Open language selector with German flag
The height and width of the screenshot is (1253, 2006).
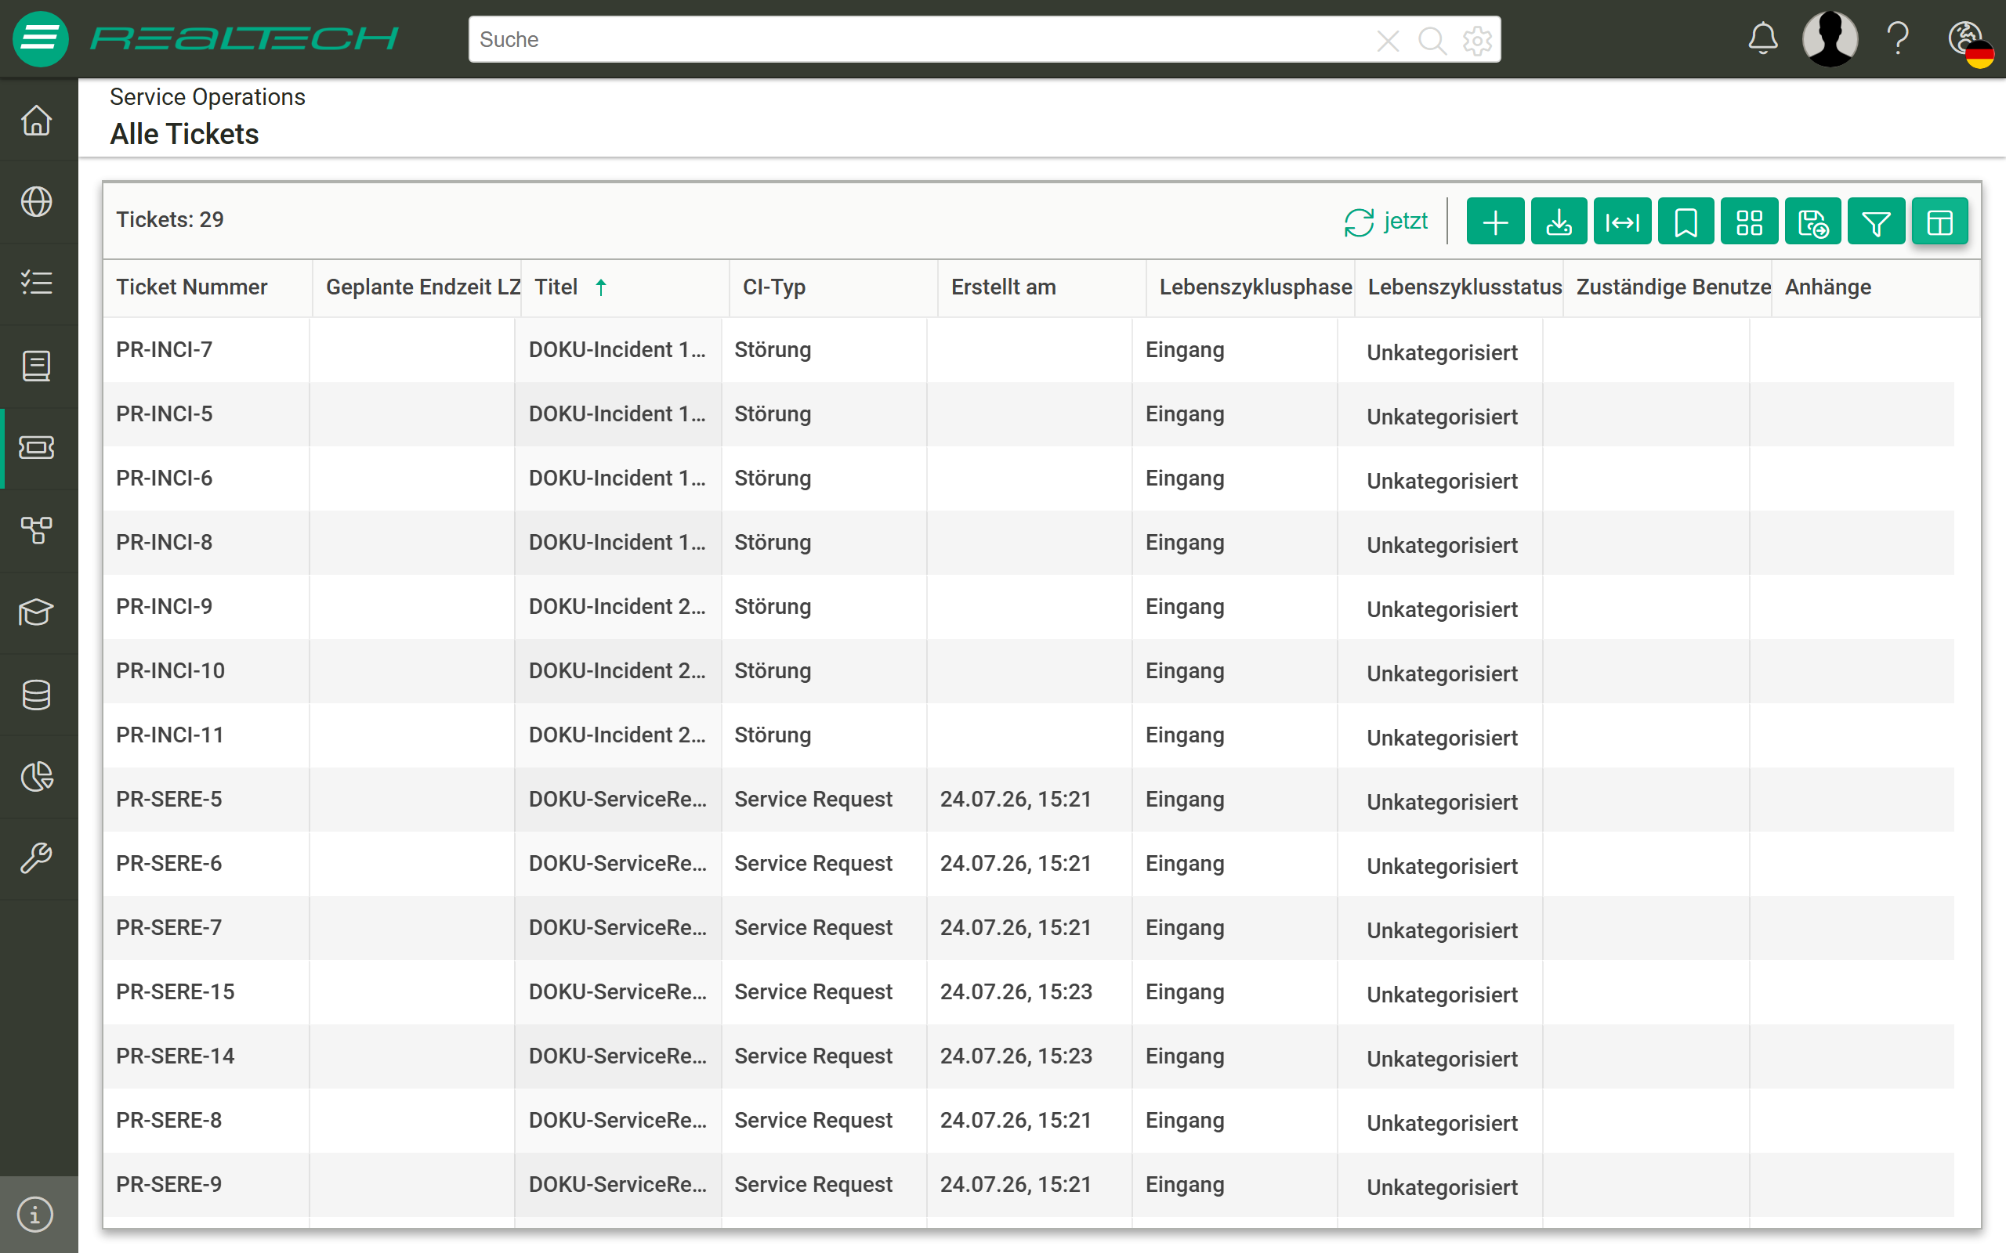pyautogui.click(x=1969, y=42)
